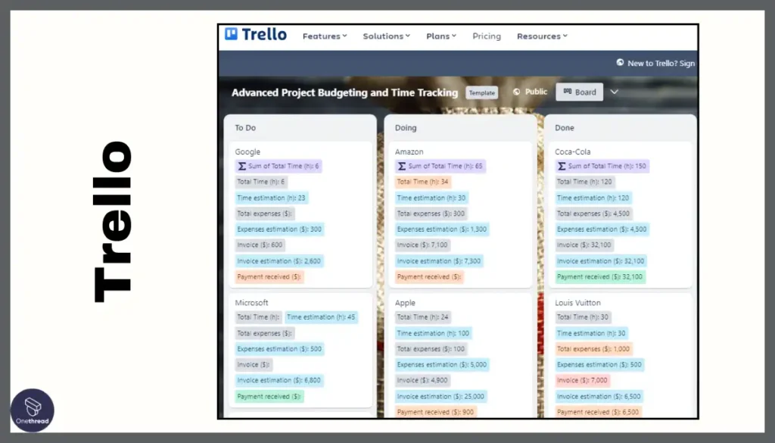Click the Trello logo in the header
The width and height of the screenshot is (775, 443).
click(256, 35)
